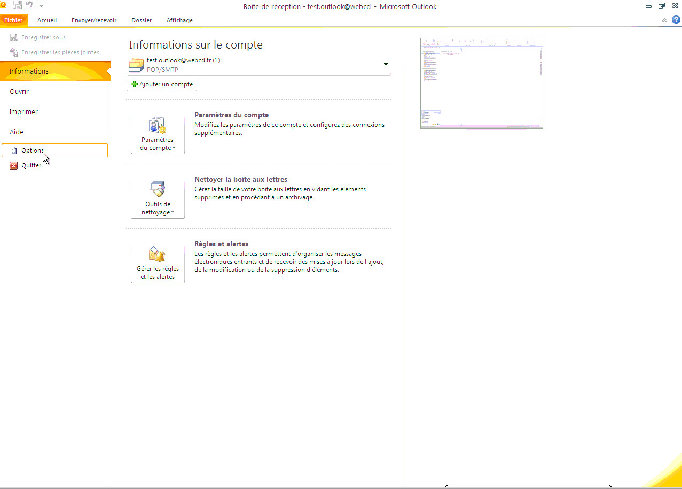Select Informations in the left menu
Screen dimensions: 682x489
tap(56, 71)
